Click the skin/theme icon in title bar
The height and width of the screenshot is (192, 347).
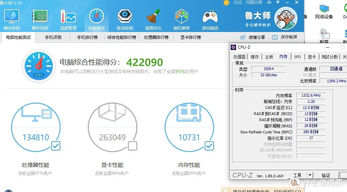tap(269, 2)
